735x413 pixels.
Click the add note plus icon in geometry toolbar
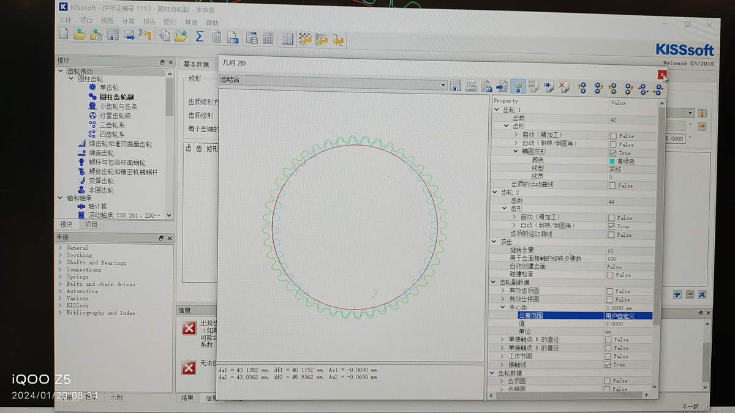click(549, 87)
